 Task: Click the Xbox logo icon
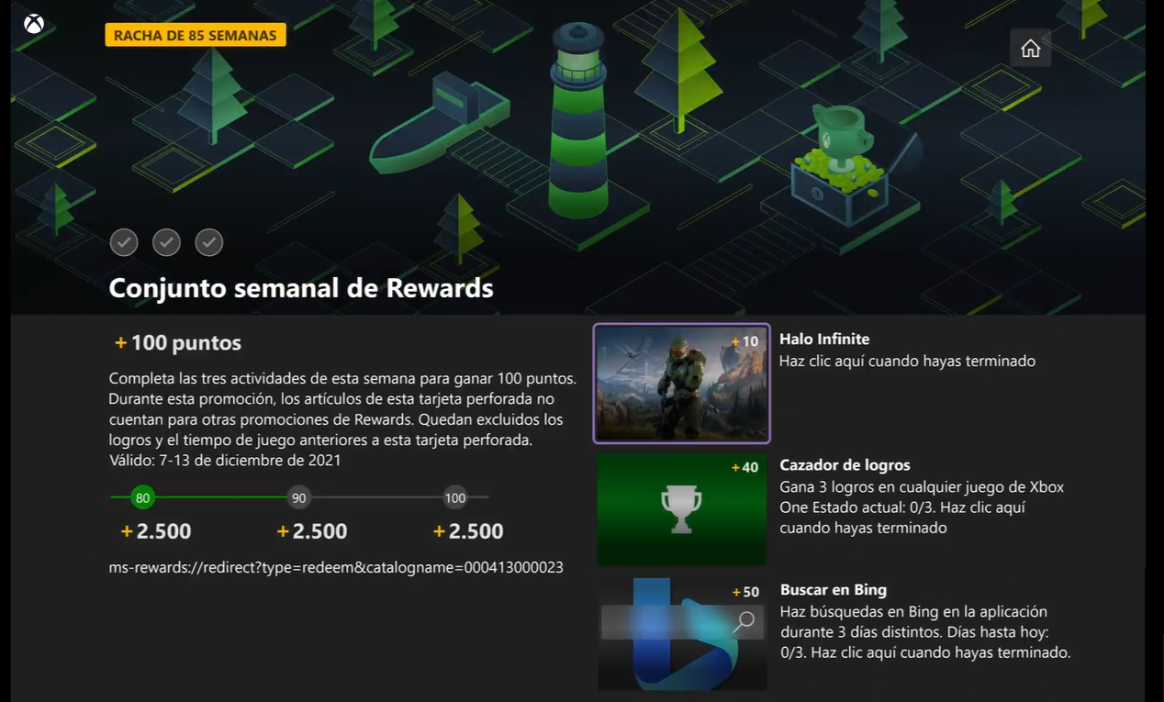click(34, 24)
